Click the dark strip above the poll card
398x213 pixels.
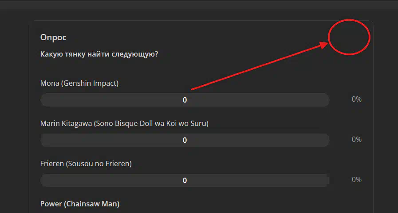199,4
